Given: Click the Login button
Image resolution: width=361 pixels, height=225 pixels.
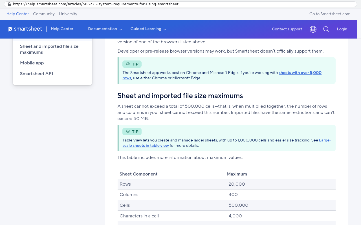Looking at the screenshot, I should pos(342,29).
